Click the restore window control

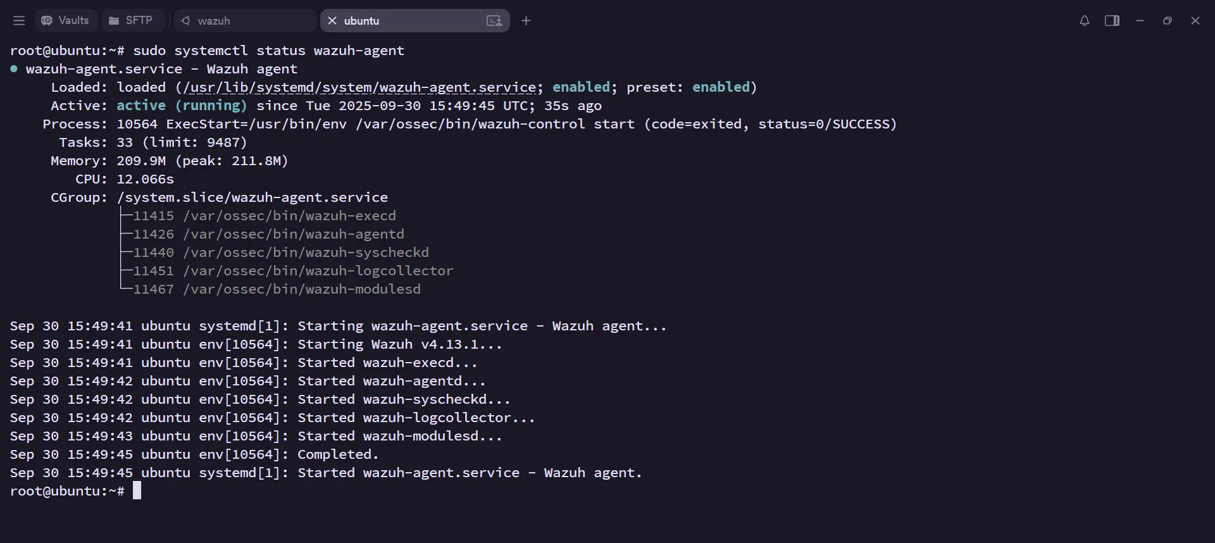pyautogui.click(x=1167, y=20)
